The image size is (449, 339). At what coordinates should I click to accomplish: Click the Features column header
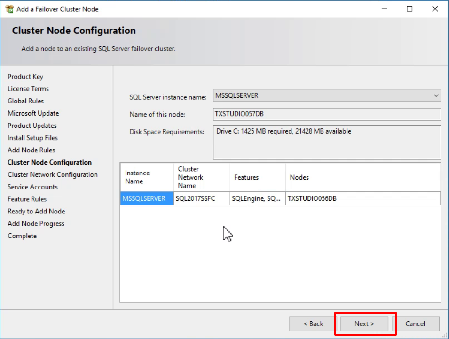click(258, 177)
